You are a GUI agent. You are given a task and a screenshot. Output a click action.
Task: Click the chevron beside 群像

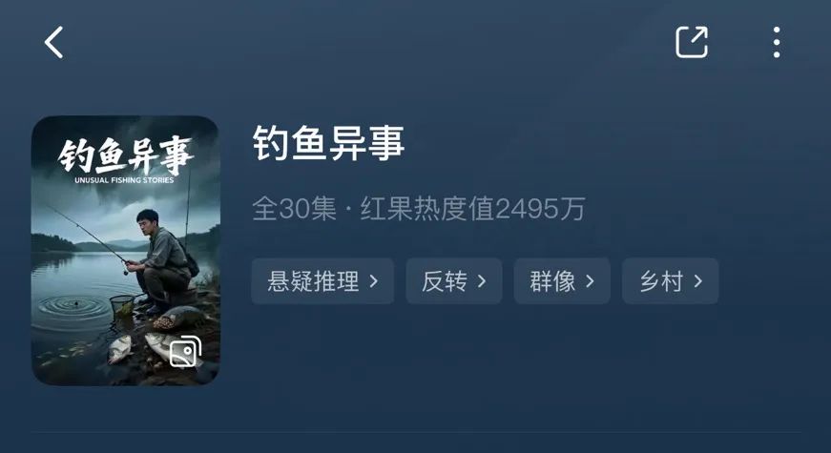click(590, 281)
